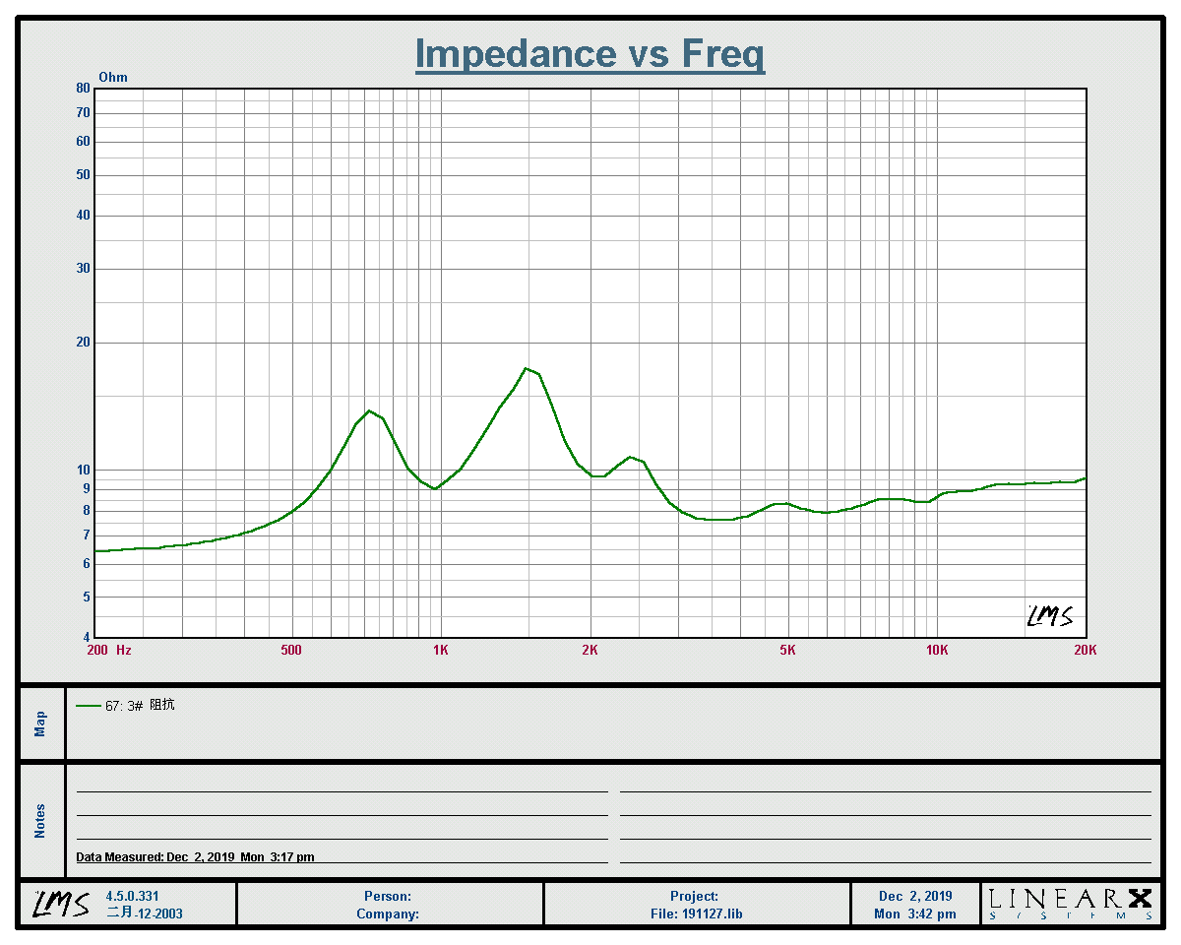Select the "67: 3# 阻抗" legend entry
Screen dimensions: 1181x945
coord(139,706)
